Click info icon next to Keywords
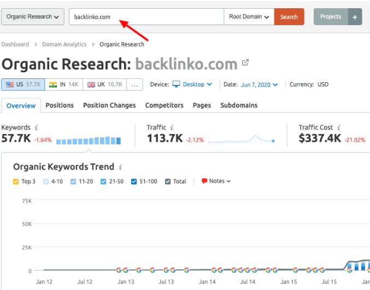Image resolution: width=370 pixels, height=290 pixels. point(36,127)
